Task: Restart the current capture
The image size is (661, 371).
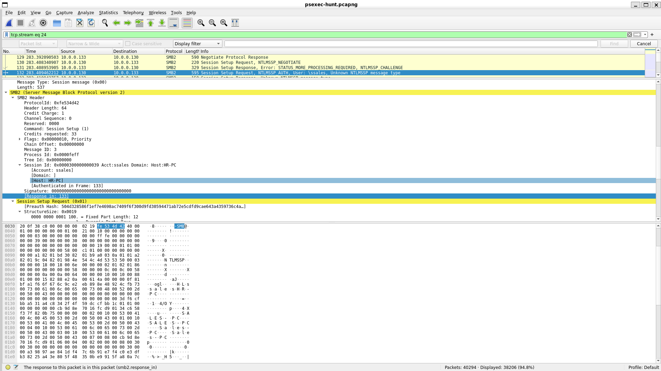Action: pos(32,23)
